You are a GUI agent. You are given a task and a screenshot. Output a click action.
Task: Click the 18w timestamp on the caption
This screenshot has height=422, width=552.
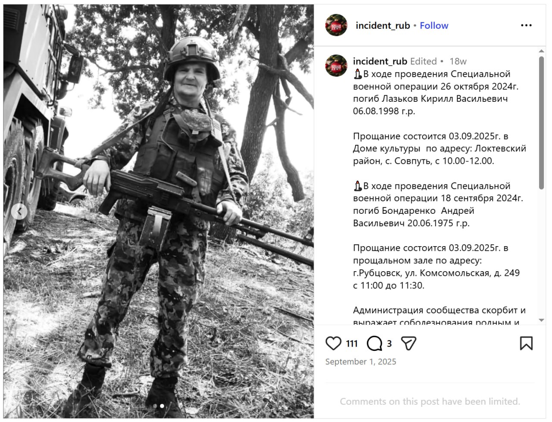tap(458, 61)
